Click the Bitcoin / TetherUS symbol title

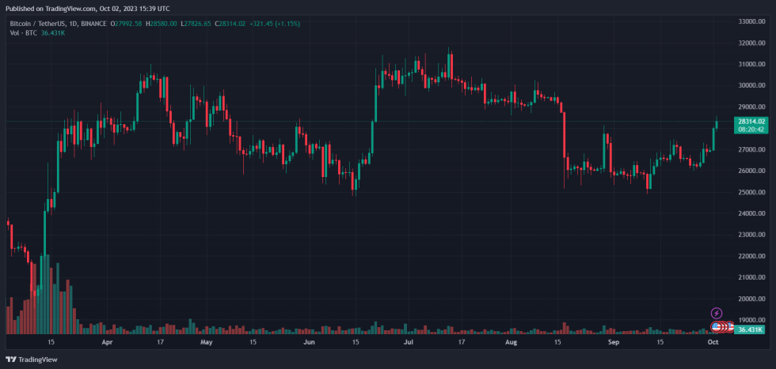pos(40,24)
